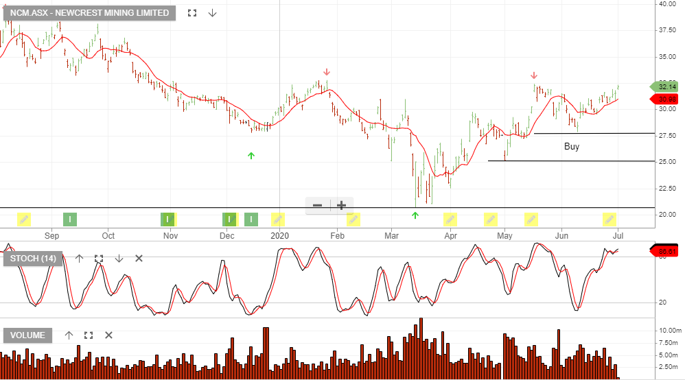
Task: Open the green I marker directly above Dec
Action: pyautogui.click(x=229, y=219)
